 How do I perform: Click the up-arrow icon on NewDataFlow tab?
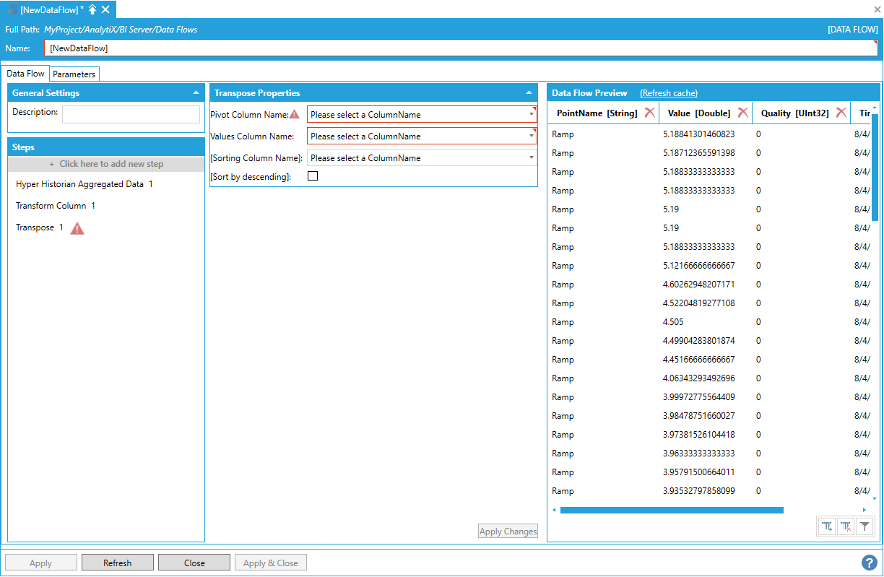coord(92,9)
